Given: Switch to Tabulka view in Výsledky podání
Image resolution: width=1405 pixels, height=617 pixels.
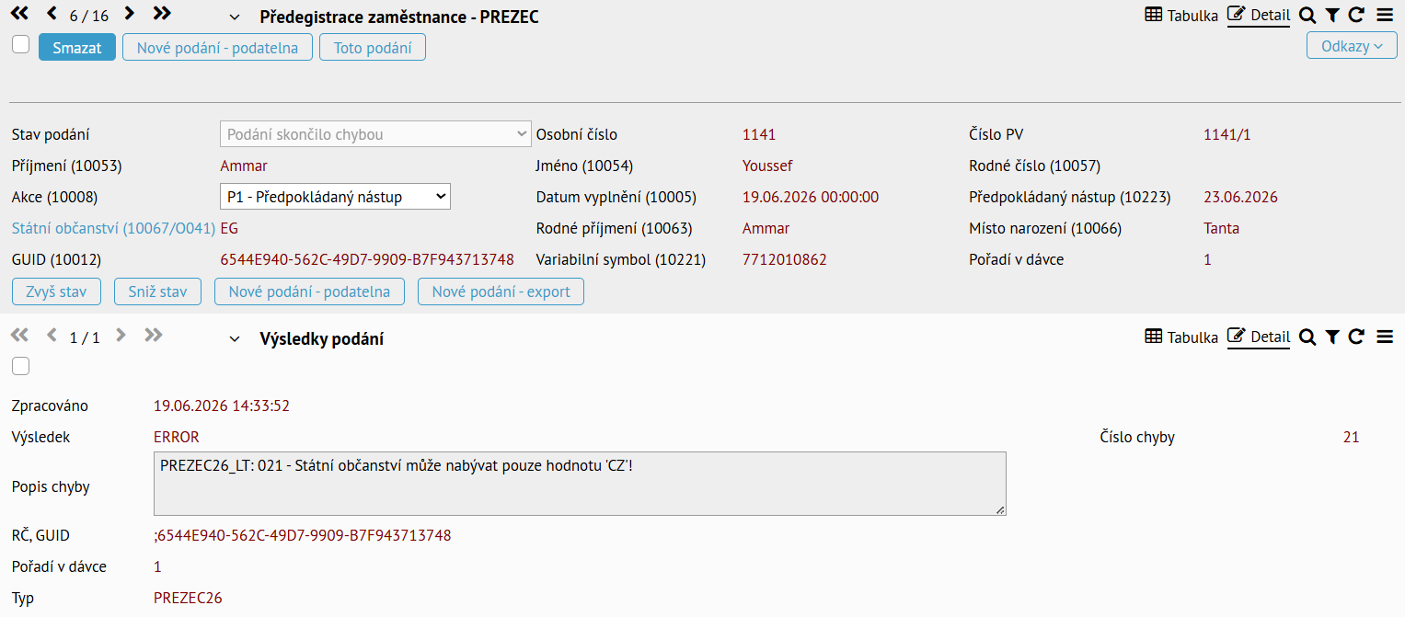Looking at the screenshot, I should pyautogui.click(x=1181, y=337).
